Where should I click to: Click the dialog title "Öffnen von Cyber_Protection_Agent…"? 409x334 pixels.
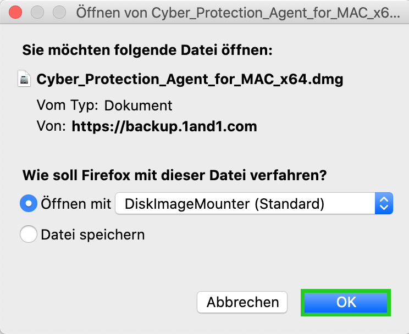point(238,13)
